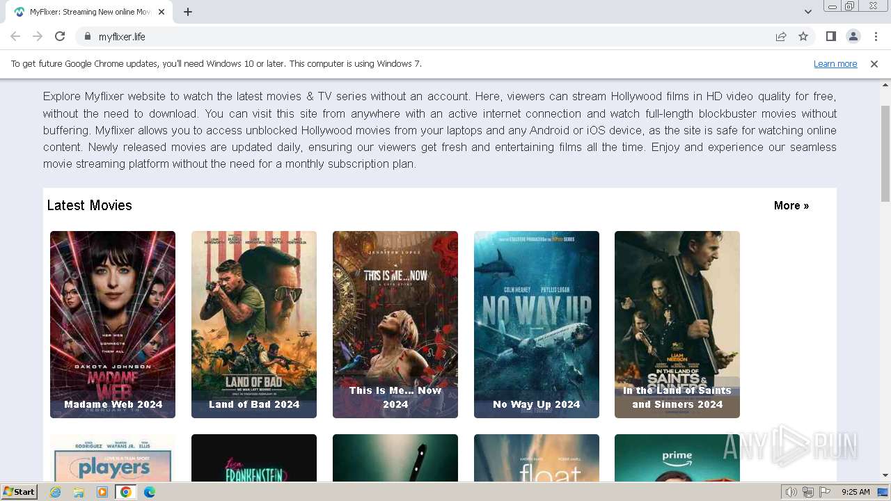The image size is (891, 501).
Task: Open the network tray icon
Action: pyautogui.click(x=808, y=492)
